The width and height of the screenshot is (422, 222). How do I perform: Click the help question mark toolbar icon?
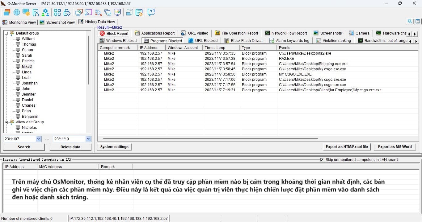coord(151,12)
